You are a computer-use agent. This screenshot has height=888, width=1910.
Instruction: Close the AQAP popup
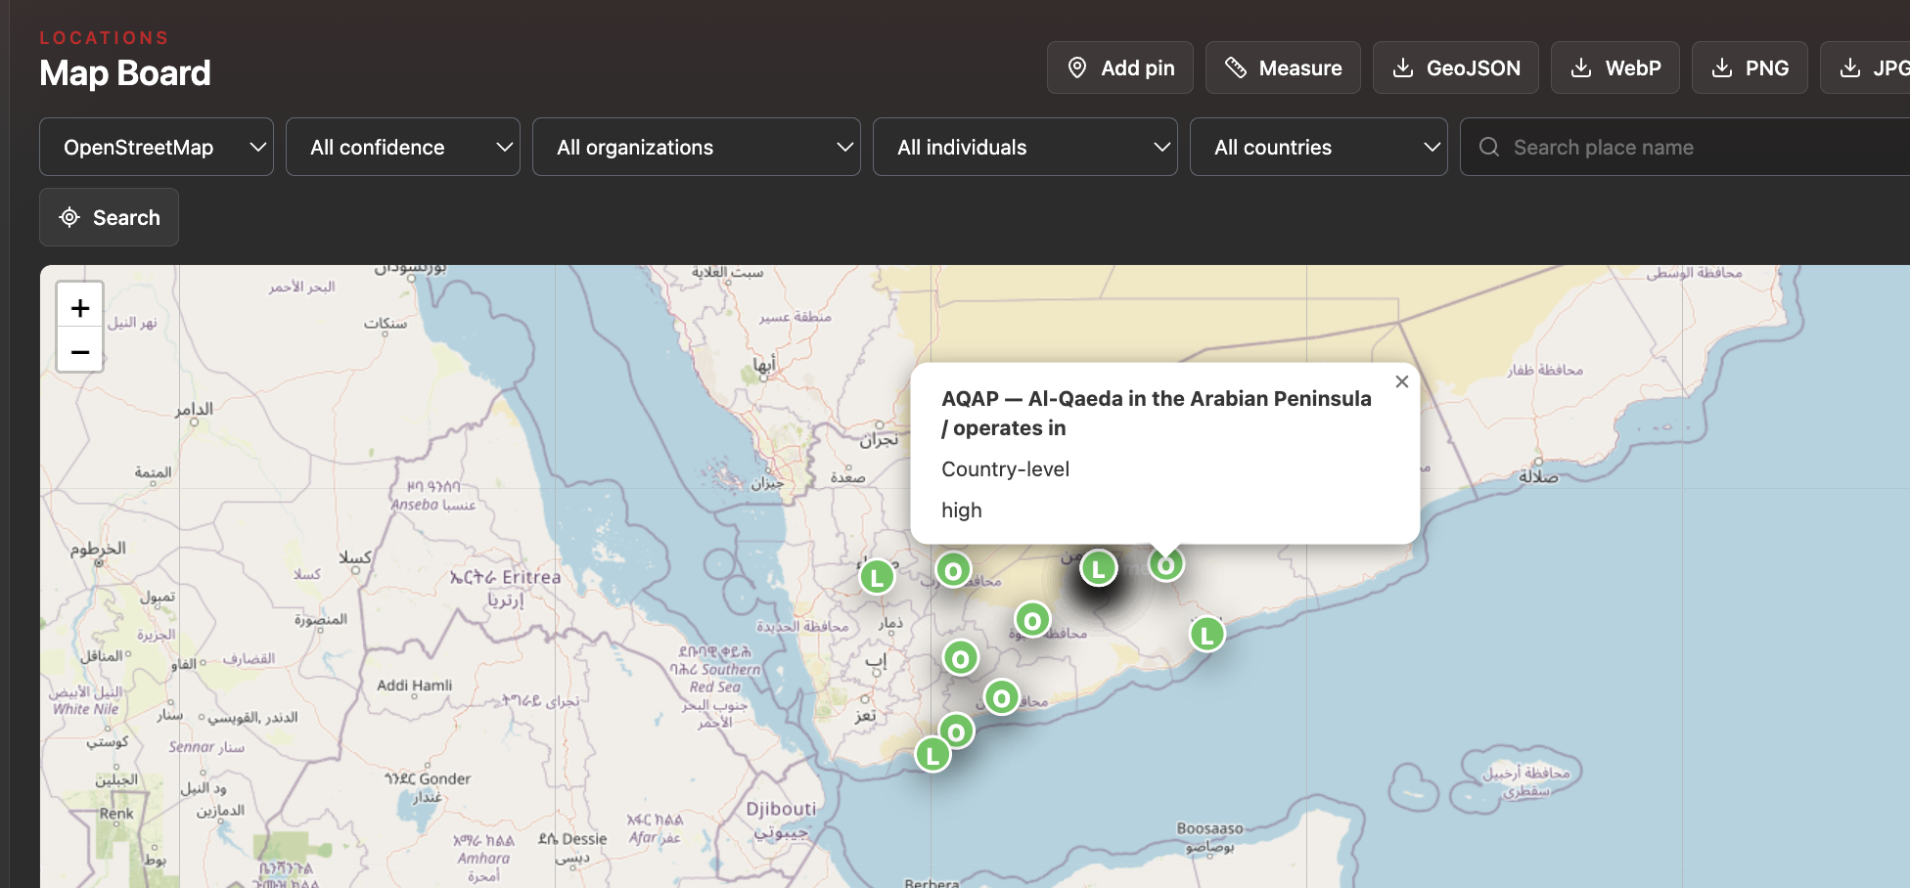tap(1401, 381)
